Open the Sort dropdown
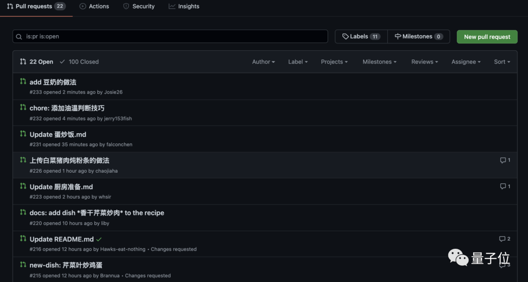 coord(502,62)
